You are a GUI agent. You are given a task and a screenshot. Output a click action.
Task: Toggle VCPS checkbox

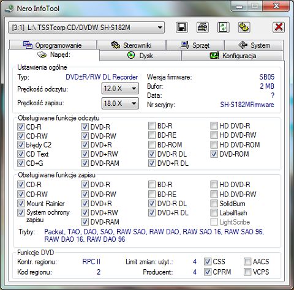[x=247, y=272]
